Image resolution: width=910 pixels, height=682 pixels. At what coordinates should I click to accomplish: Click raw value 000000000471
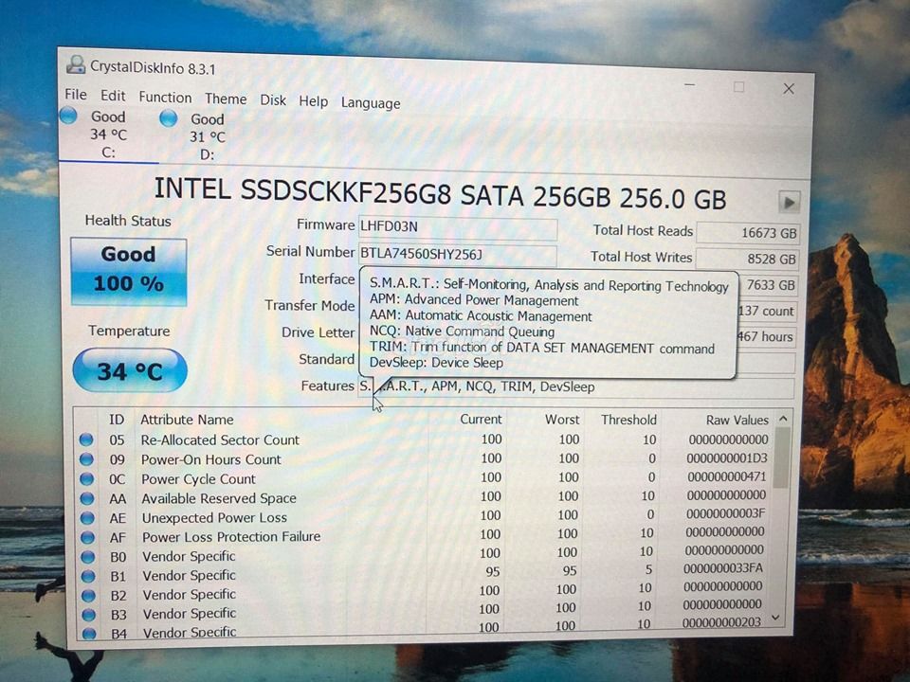click(727, 477)
